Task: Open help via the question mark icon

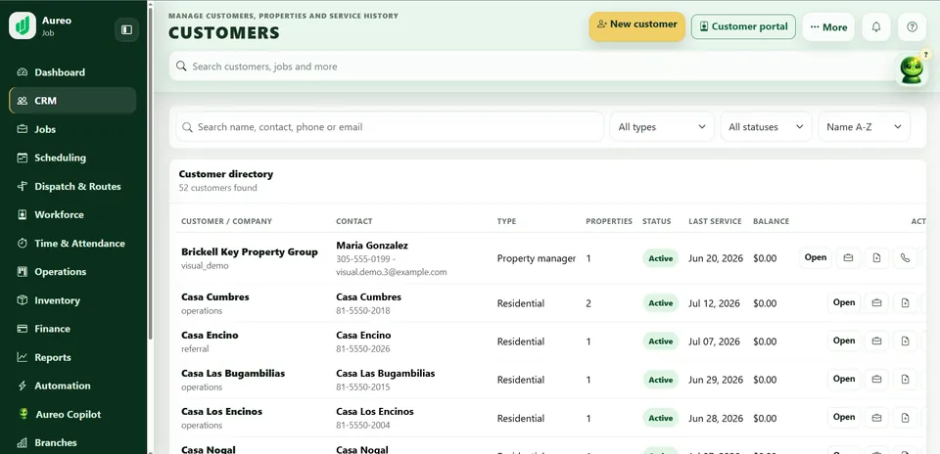Action: pos(912,27)
